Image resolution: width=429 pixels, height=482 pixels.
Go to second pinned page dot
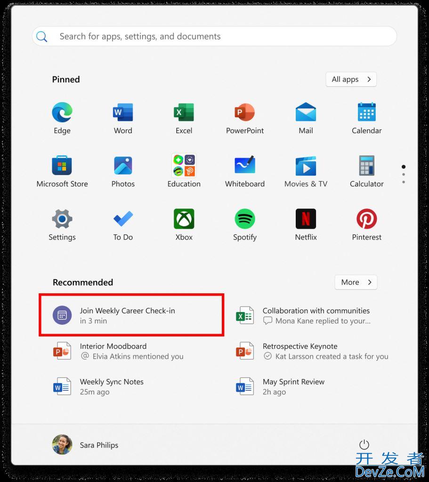(x=404, y=175)
